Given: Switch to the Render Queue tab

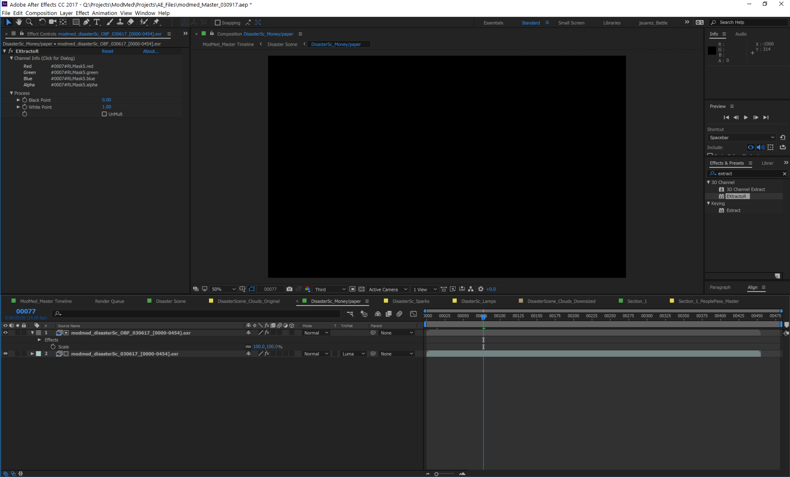Looking at the screenshot, I should (x=109, y=301).
